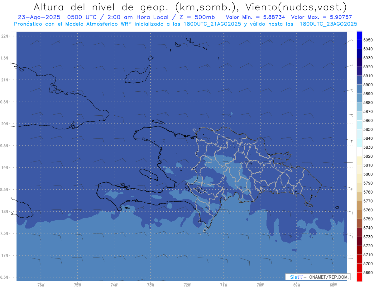Click the '5900' color bar label
374x289 pixels.
point(368,84)
